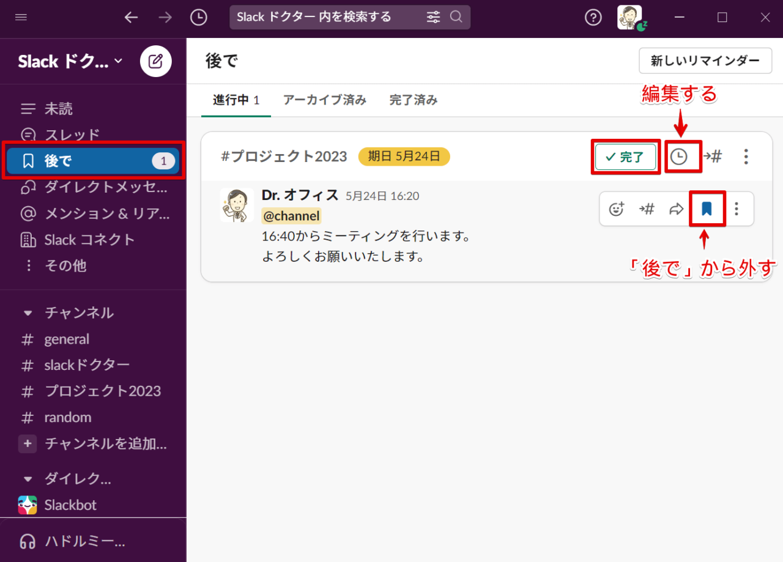783x562 pixels.
Task: Open メンション & リアクション item
Action: click(x=92, y=213)
